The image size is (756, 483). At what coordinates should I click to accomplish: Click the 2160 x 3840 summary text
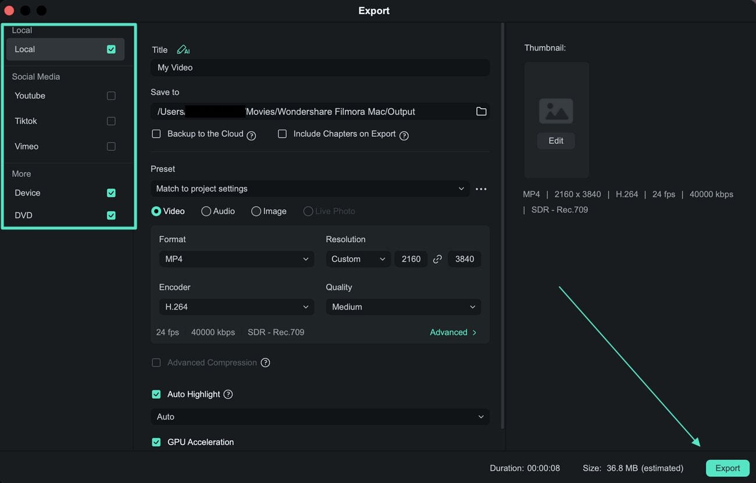click(x=576, y=194)
